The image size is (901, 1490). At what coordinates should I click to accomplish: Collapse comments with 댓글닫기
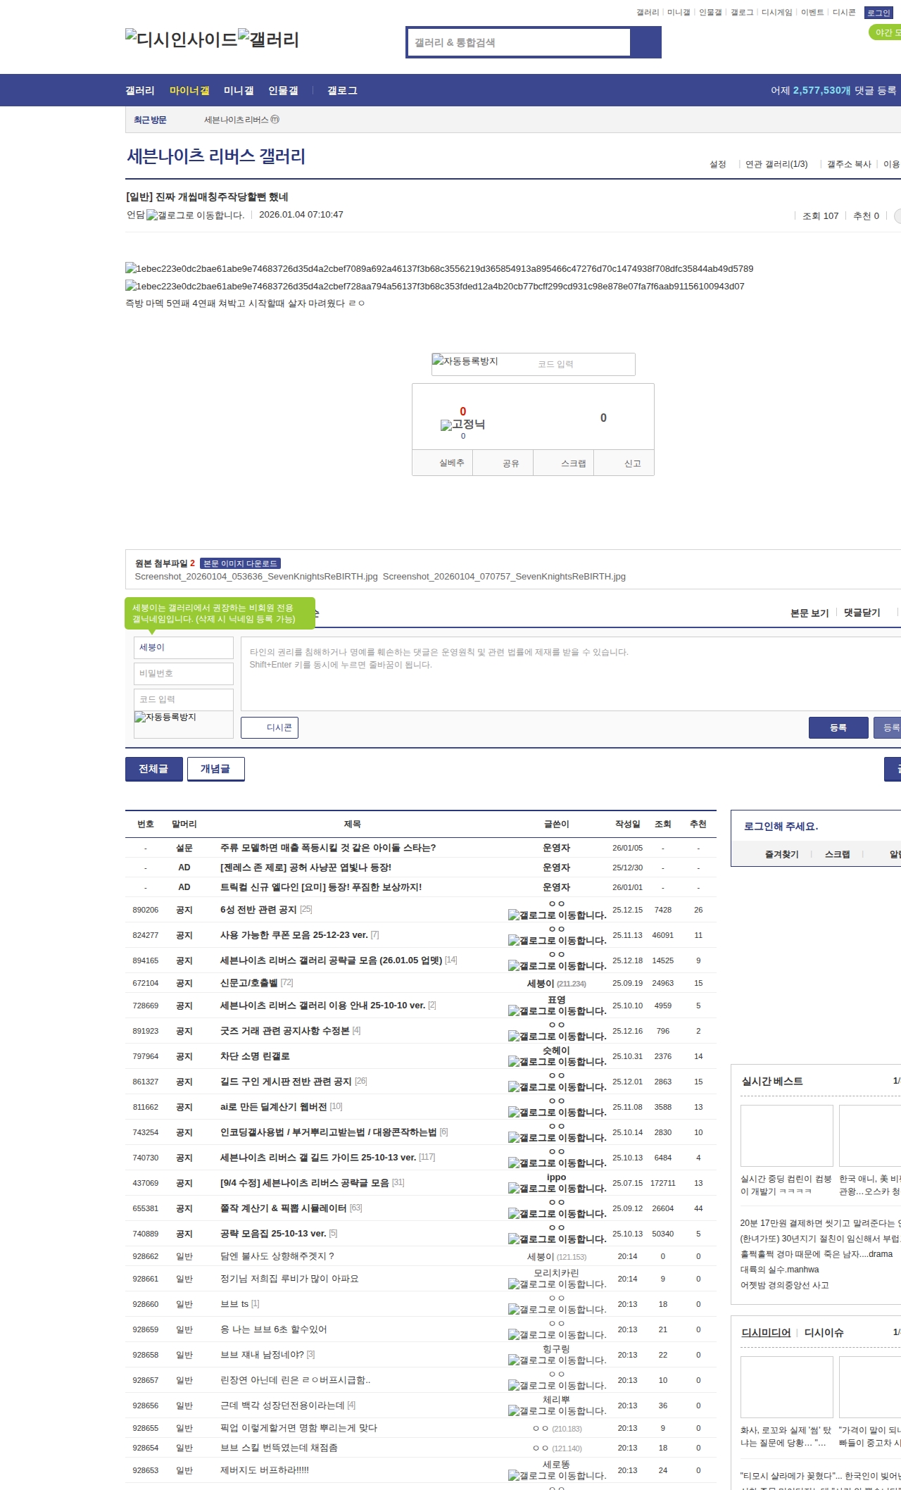[862, 613]
